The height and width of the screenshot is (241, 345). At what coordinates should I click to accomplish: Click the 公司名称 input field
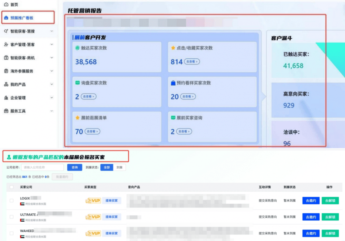[x=42, y=167]
